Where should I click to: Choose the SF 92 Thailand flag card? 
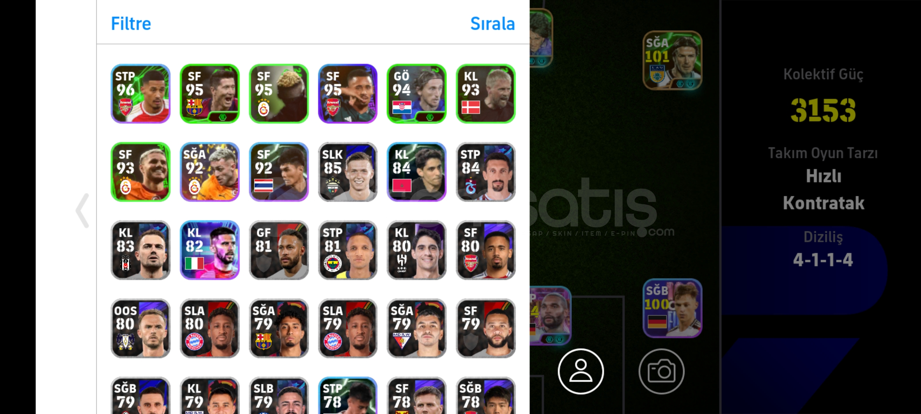click(279, 172)
